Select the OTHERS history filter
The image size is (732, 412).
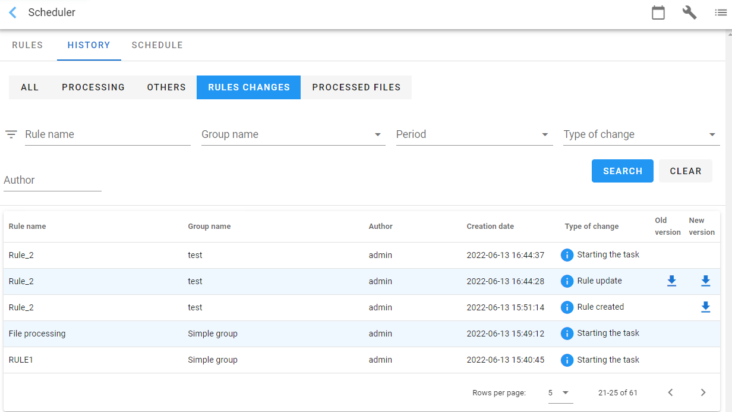point(166,87)
